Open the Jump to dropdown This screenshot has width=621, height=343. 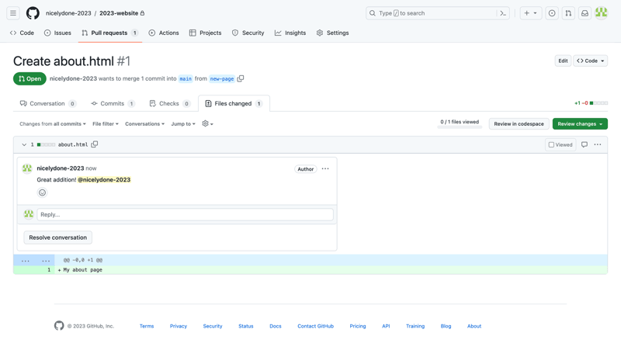tap(183, 124)
